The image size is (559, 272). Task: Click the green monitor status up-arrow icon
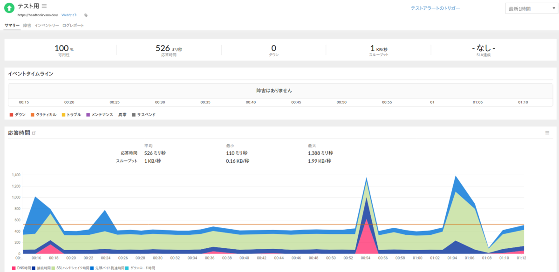(9, 8)
